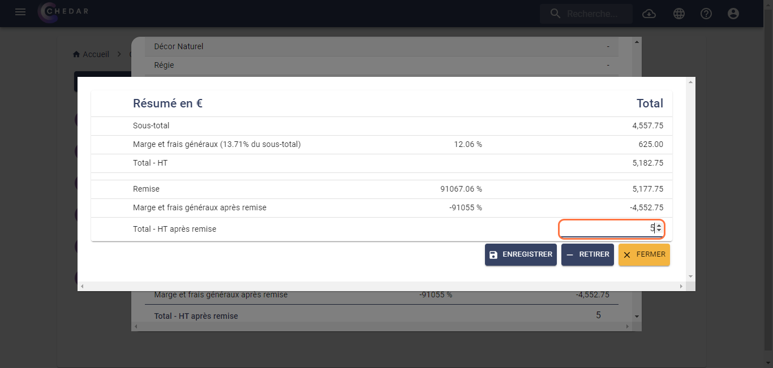The height and width of the screenshot is (368, 773).
Task: Select the Régie row in background
Action: (381, 65)
